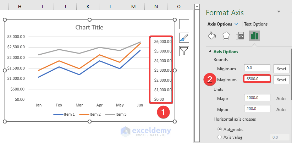Open the Size & Properties icon tab
Viewport: 292px width, 143px height.
240,36
